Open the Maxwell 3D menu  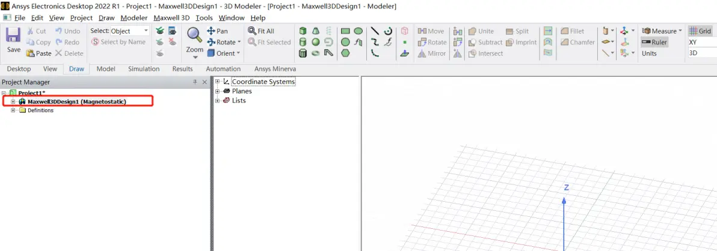point(171,18)
